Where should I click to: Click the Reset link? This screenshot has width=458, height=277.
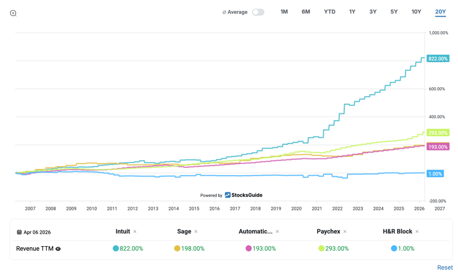click(x=444, y=267)
